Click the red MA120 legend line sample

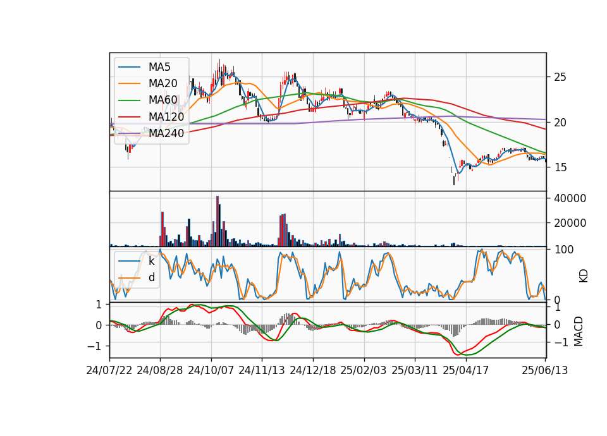point(129,116)
